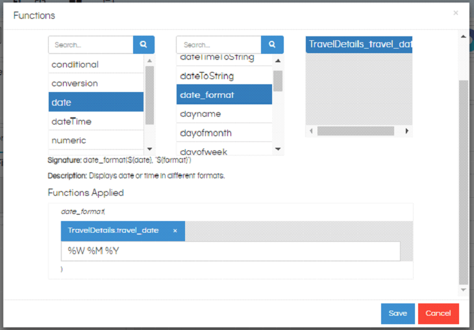The image size is (474, 330).
Task: Close the Functions dialog with X
Action: tap(456, 13)
